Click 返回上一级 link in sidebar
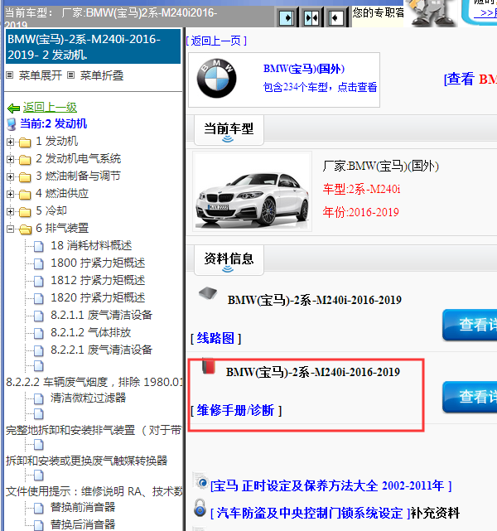The width and height of the screenshot is (497, 531). [x=50, y=108]
